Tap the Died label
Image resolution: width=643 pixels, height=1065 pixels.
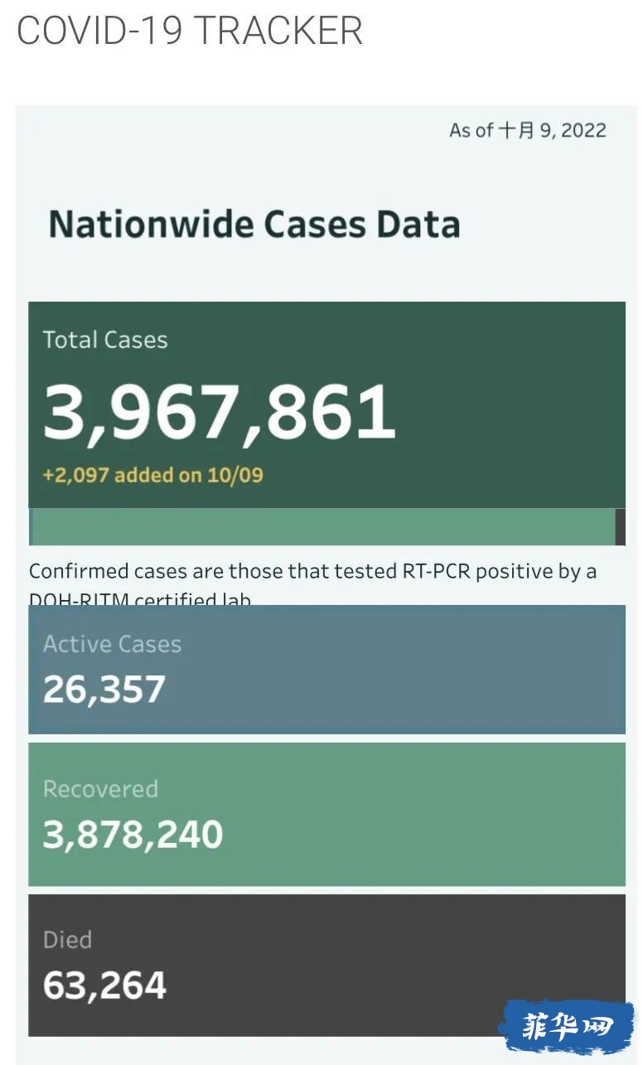(67, 939)
